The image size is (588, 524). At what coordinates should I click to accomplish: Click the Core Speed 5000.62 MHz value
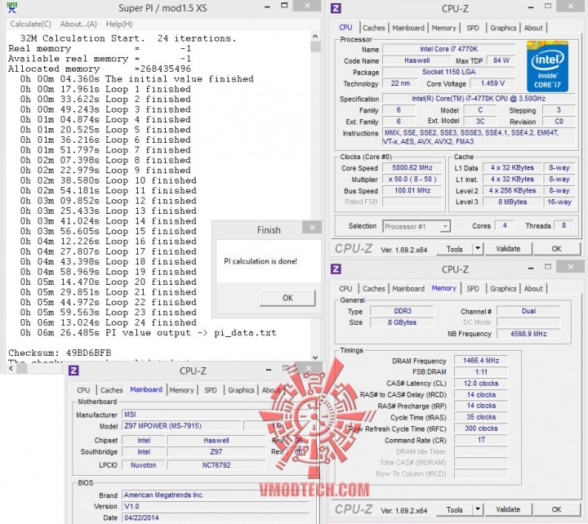[x=412, y=168]
